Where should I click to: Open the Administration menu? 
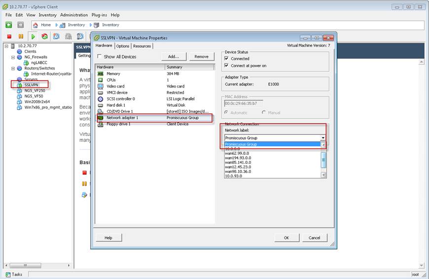[74, 15]
